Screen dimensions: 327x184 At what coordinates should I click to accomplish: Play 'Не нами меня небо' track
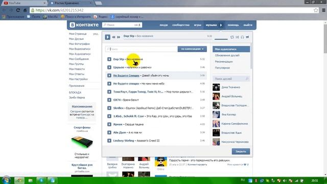tap(109, 84)
